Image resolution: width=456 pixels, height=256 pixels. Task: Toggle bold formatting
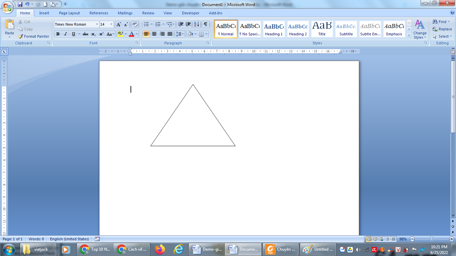(58, 34)
